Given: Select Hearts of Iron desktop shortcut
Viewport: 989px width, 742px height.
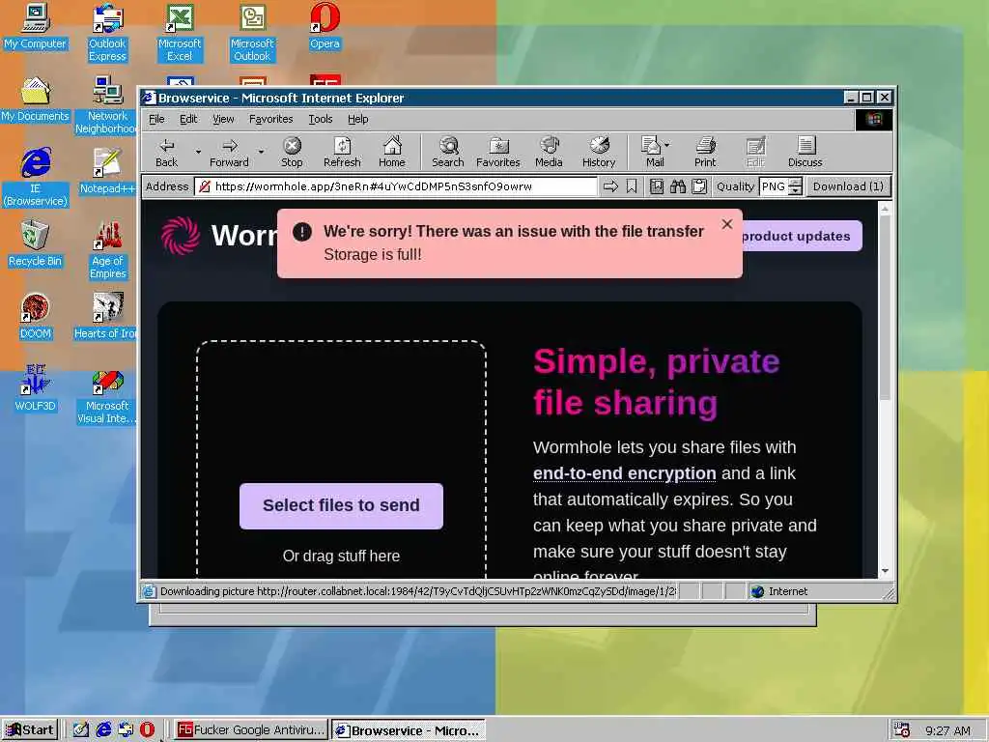Looking at the screenshot, I should [105, 317].
